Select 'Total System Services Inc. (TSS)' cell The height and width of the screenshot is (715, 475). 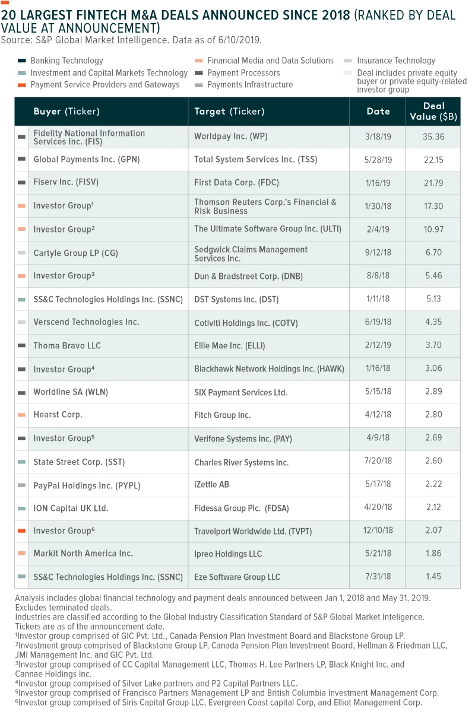coord(256,160)
